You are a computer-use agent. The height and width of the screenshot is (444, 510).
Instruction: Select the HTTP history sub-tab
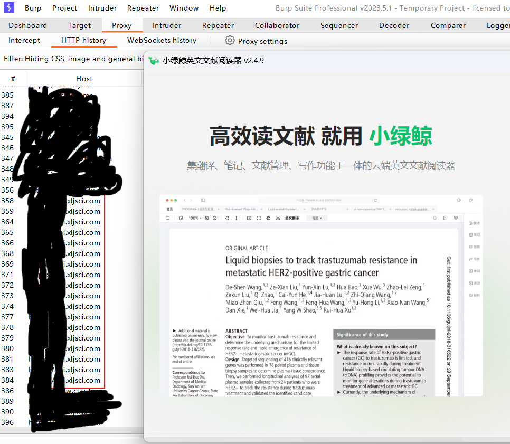(83, 40)
